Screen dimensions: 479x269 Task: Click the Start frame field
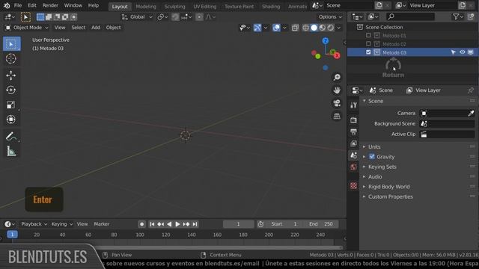tap(284, 224)
